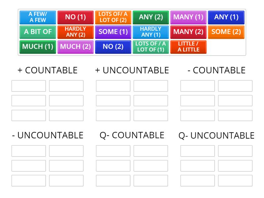Click the red MANY (2) tile
Image resolution: width=264 pixels, height=198 pixels.
tap(188, 32)
